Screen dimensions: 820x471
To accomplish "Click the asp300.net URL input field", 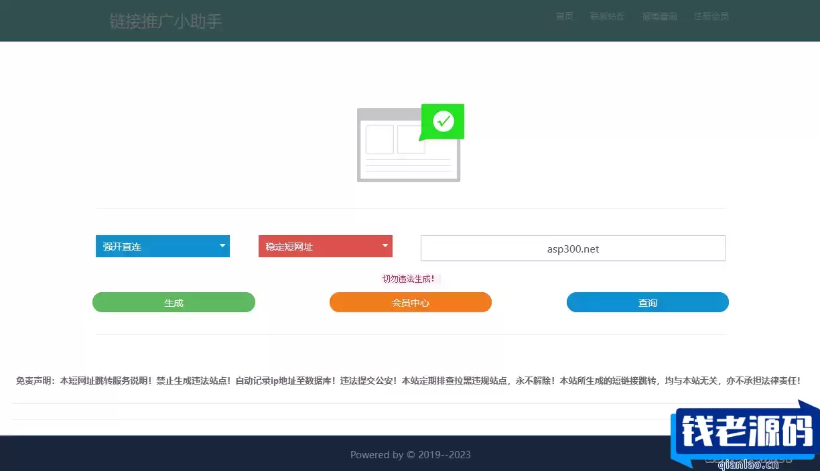I will point(573,248).
